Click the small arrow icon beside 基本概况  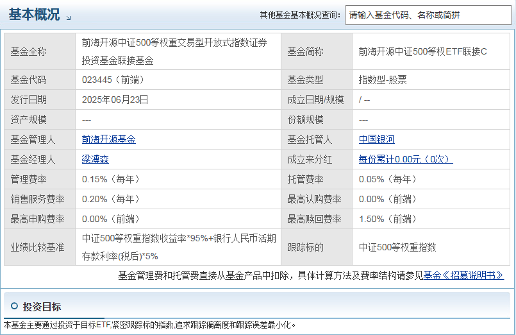(x=69, y=18)
